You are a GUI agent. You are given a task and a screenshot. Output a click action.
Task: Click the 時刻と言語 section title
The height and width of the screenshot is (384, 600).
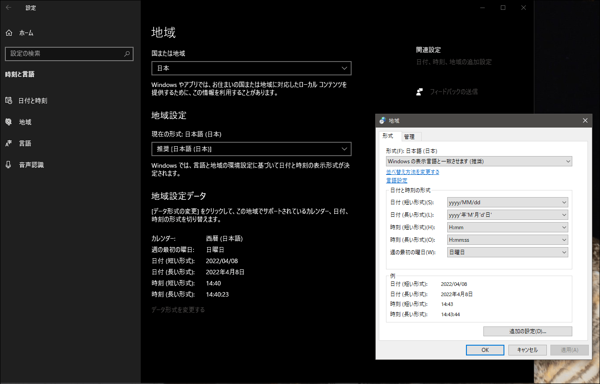click(20, 74)
